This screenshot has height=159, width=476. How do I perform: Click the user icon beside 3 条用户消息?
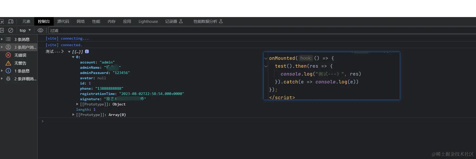click(8, 47)
